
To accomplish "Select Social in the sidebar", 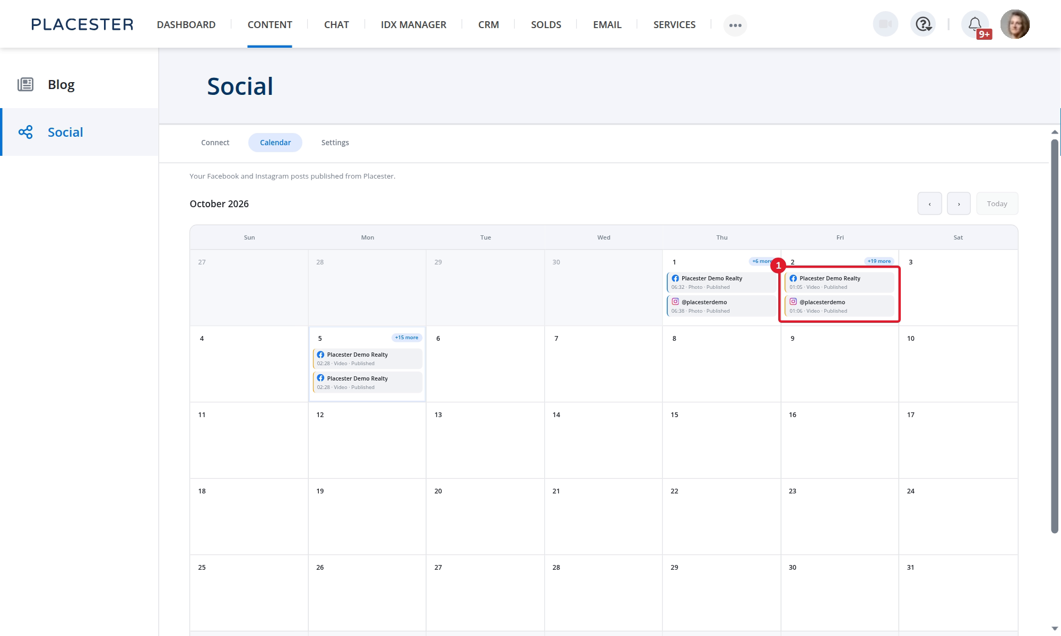I will pyautogui.click(x=80, y=132).
